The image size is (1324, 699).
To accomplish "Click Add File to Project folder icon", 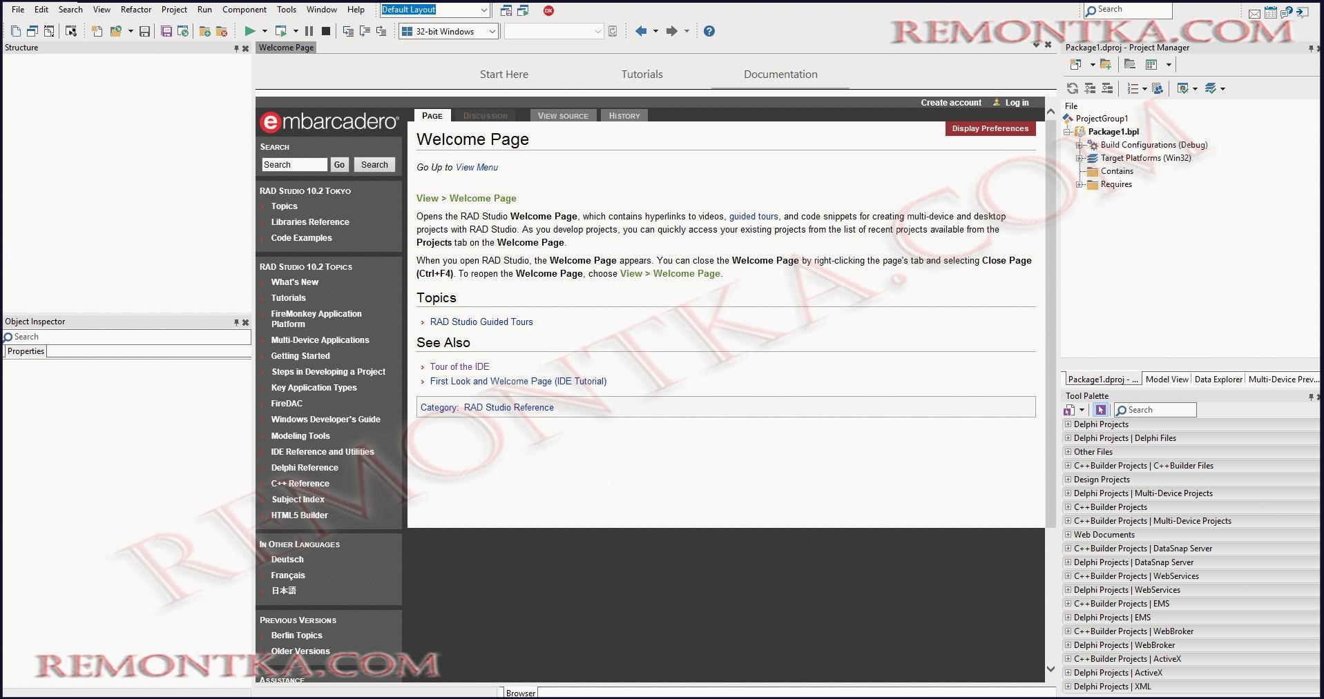I will click(204, 31).
